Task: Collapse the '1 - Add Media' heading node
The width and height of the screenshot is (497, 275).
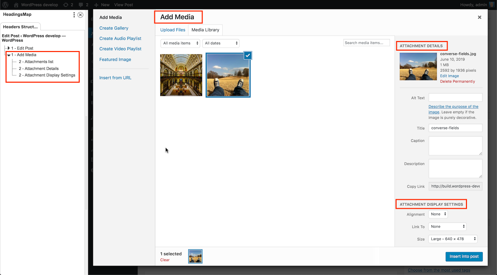Action: click(x=9, y=55)
